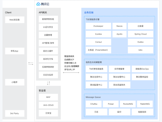
Task: Select the TME弹性微服务 box
Action: coord(96,69)
